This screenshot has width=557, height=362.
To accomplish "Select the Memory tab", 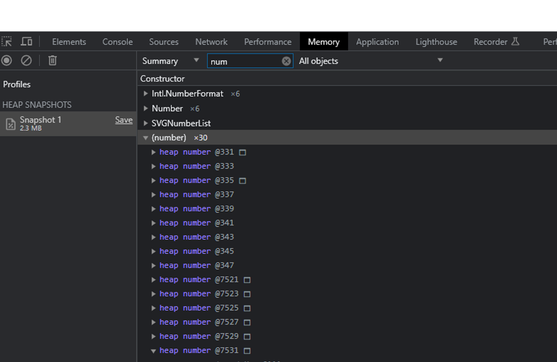I will [x=324, y=42].
